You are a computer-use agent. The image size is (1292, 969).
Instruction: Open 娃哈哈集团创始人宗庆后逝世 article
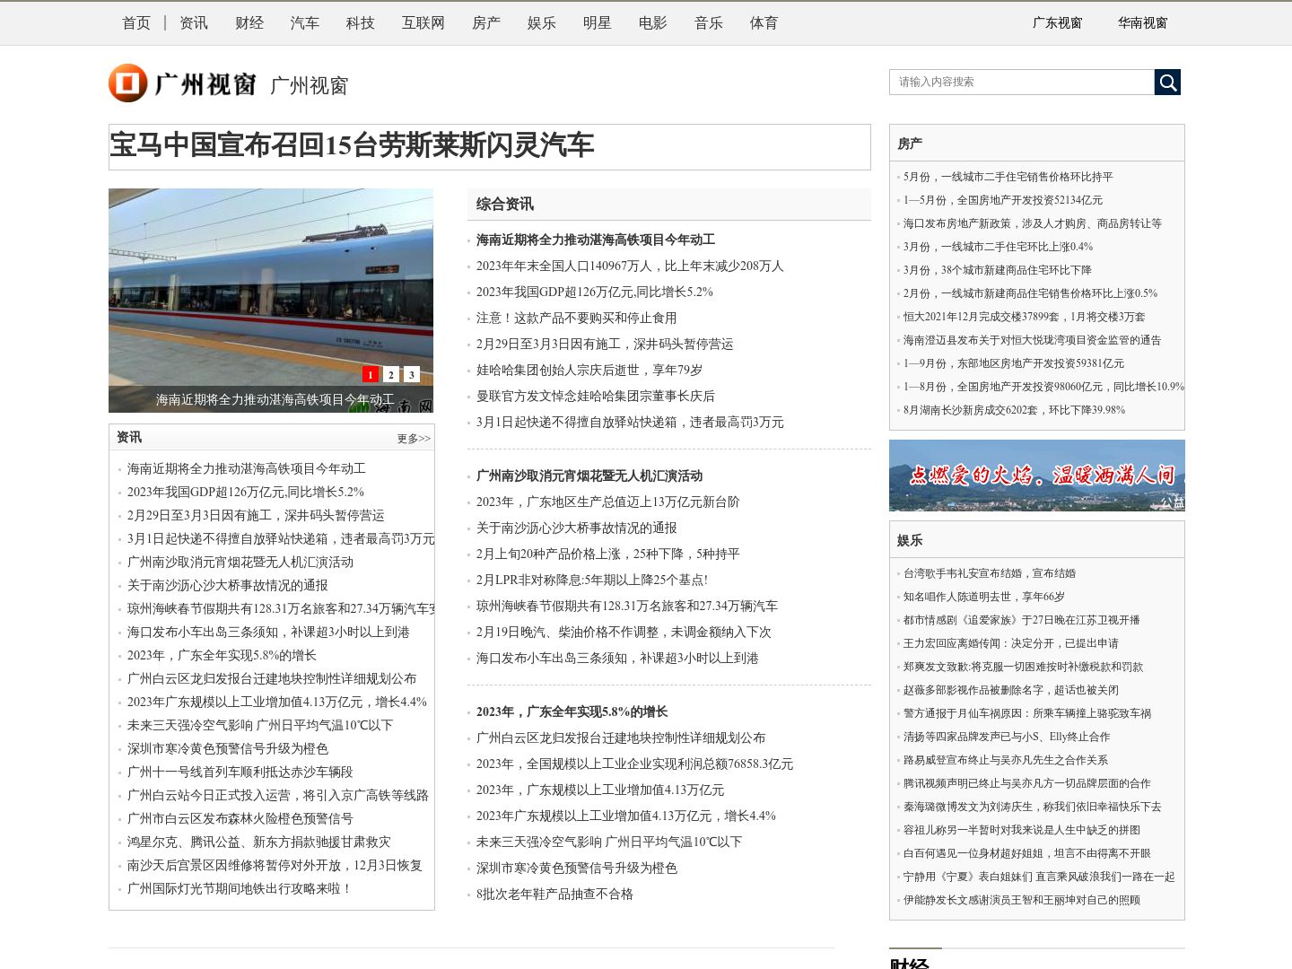(x=589, y=370)
